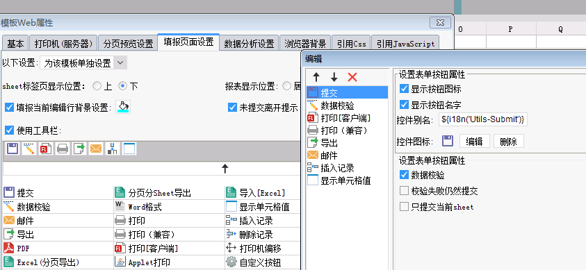Viewport: 586px width, 270px height.
Task: Add Applet打印 from available list
Action: (x=143, y=262)
